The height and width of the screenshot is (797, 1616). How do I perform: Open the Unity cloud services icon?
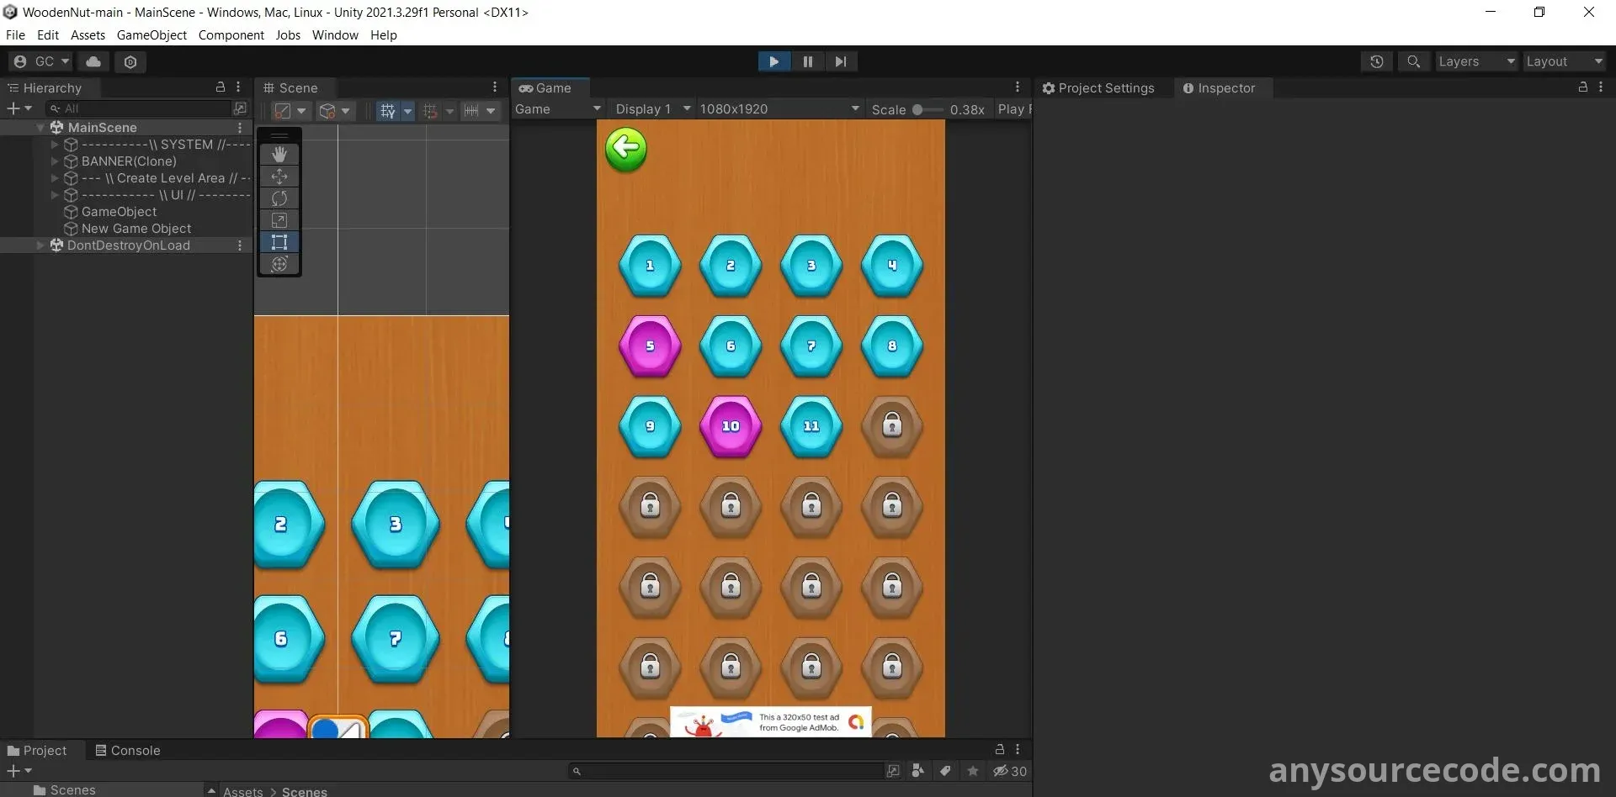[93, 61]
